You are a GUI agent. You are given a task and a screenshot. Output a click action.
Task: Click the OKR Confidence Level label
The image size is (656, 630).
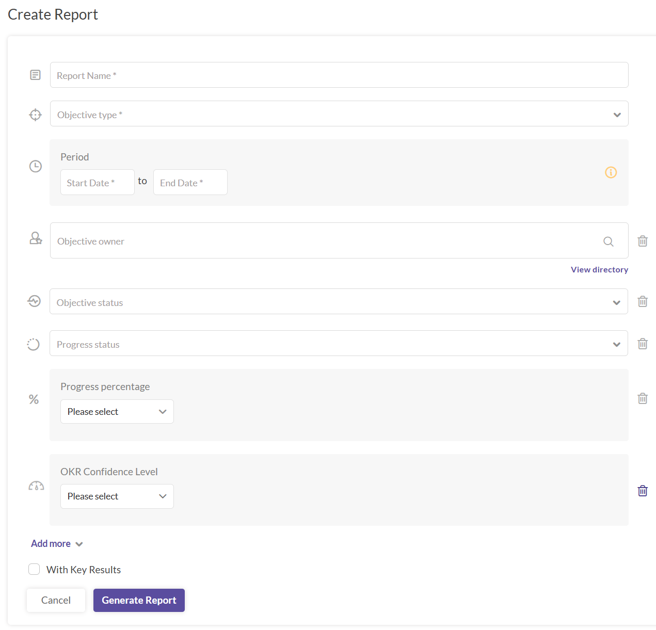pos(109,472)
